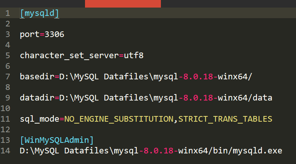Click line number 11 in gutter
Screen dimensions: 296x164
(5, 119)
